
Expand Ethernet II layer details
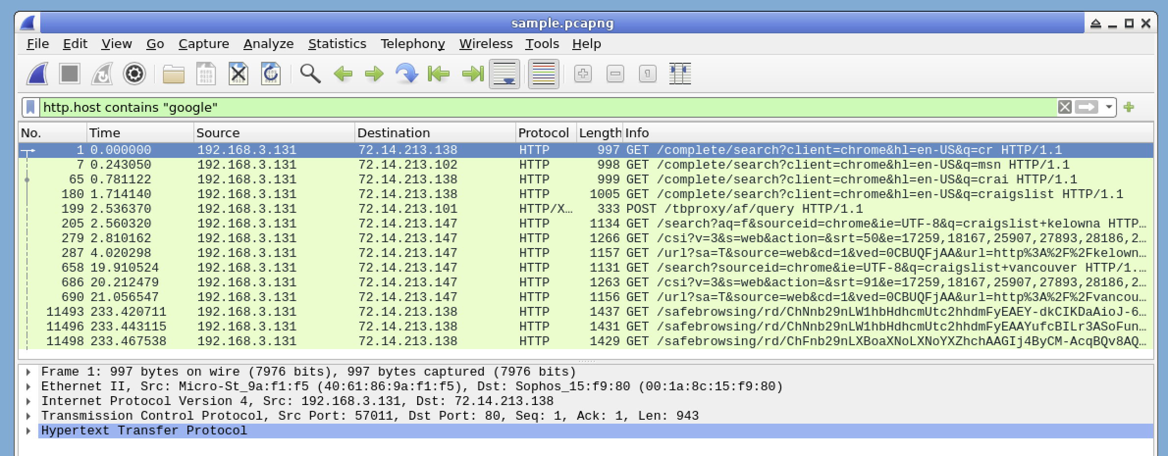coord(28,386)
